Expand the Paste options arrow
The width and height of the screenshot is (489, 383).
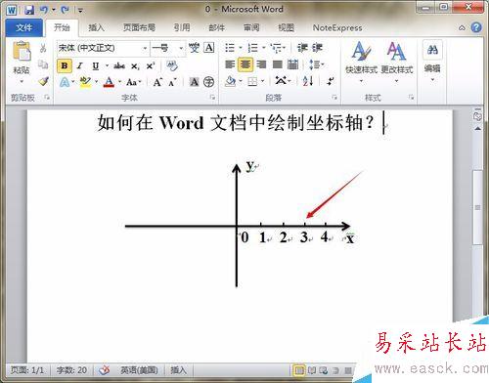(22, 81)
